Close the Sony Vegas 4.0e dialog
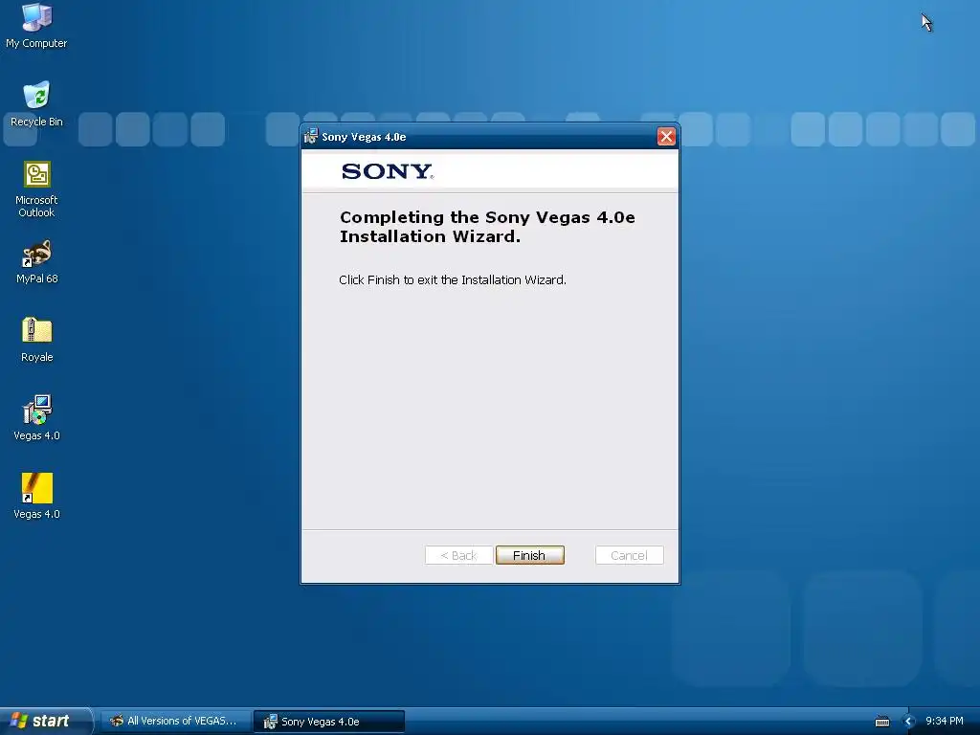This screenshot has width=980, height=735. [666, 136]
